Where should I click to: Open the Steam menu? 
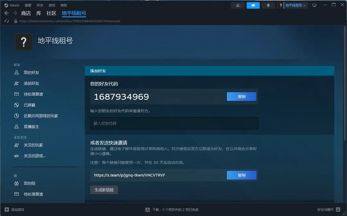tap(14, 5)
